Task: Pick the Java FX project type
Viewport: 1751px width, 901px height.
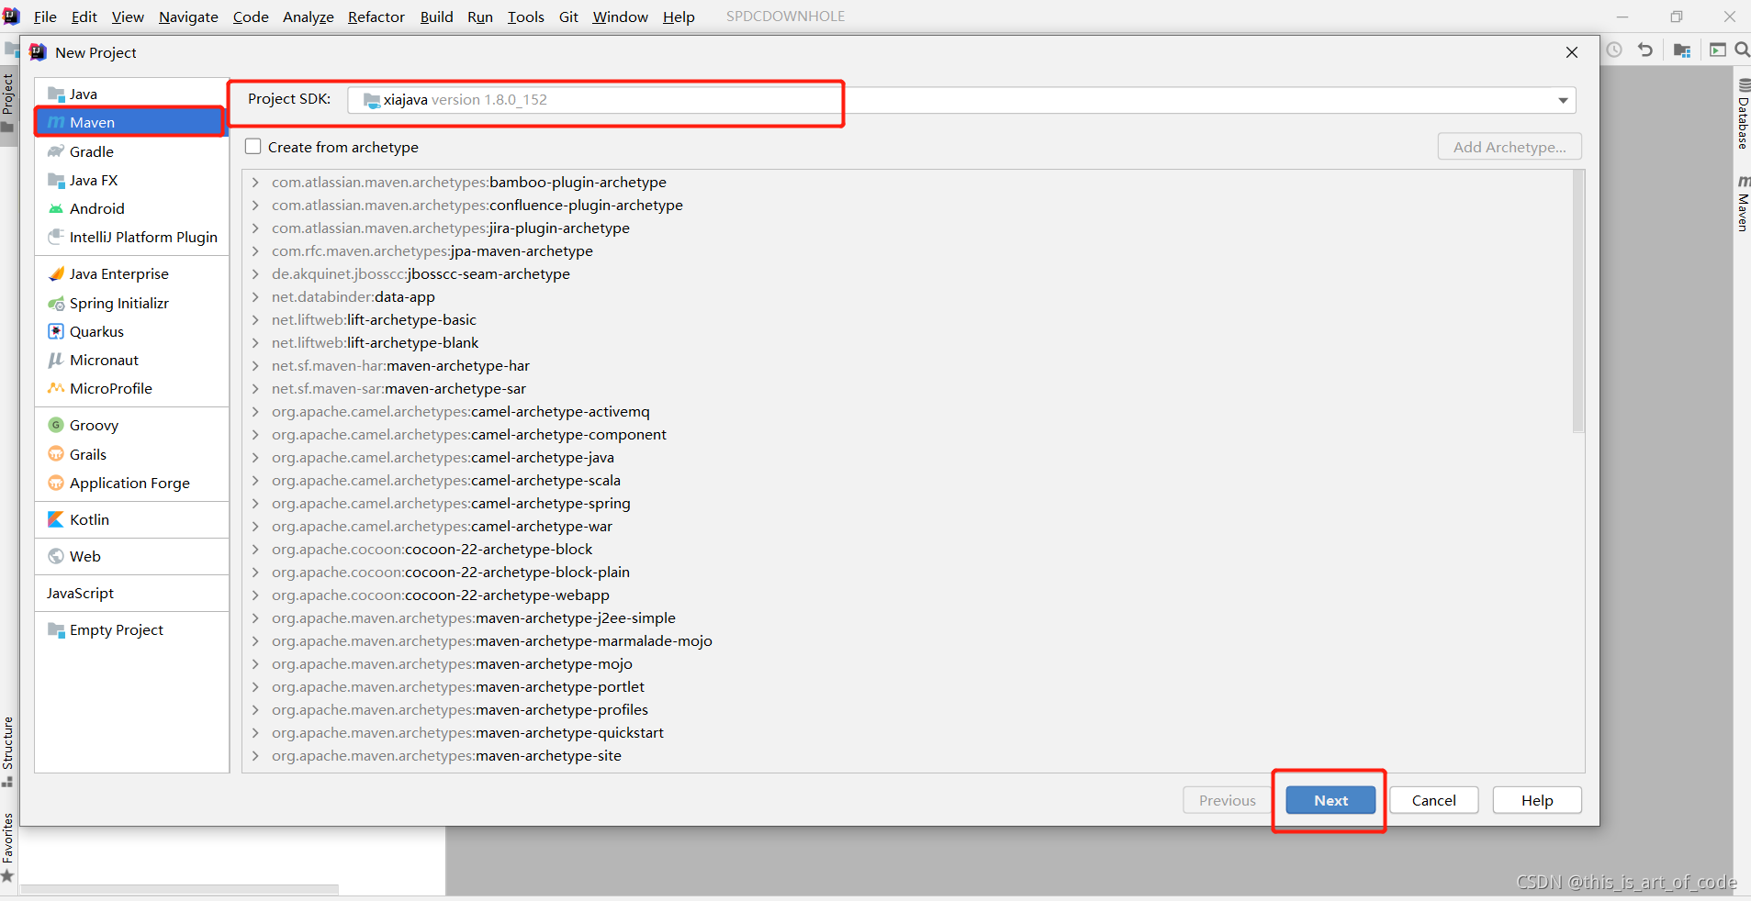Action: 131,180
